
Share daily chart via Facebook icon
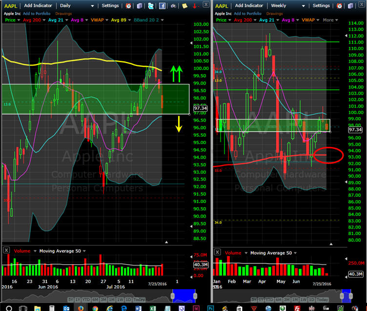[162, 6]
